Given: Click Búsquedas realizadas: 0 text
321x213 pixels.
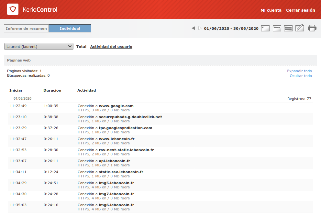Looking at the screenshot, I should coord(28,75).
